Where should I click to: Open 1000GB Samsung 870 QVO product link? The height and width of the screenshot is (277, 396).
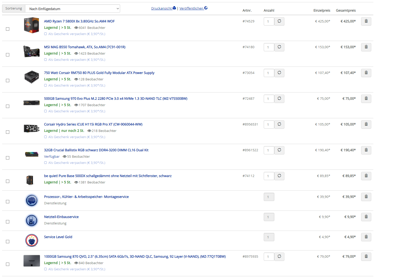(x=135, y=257)
